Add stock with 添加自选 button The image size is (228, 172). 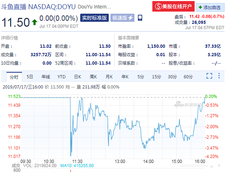210,7
